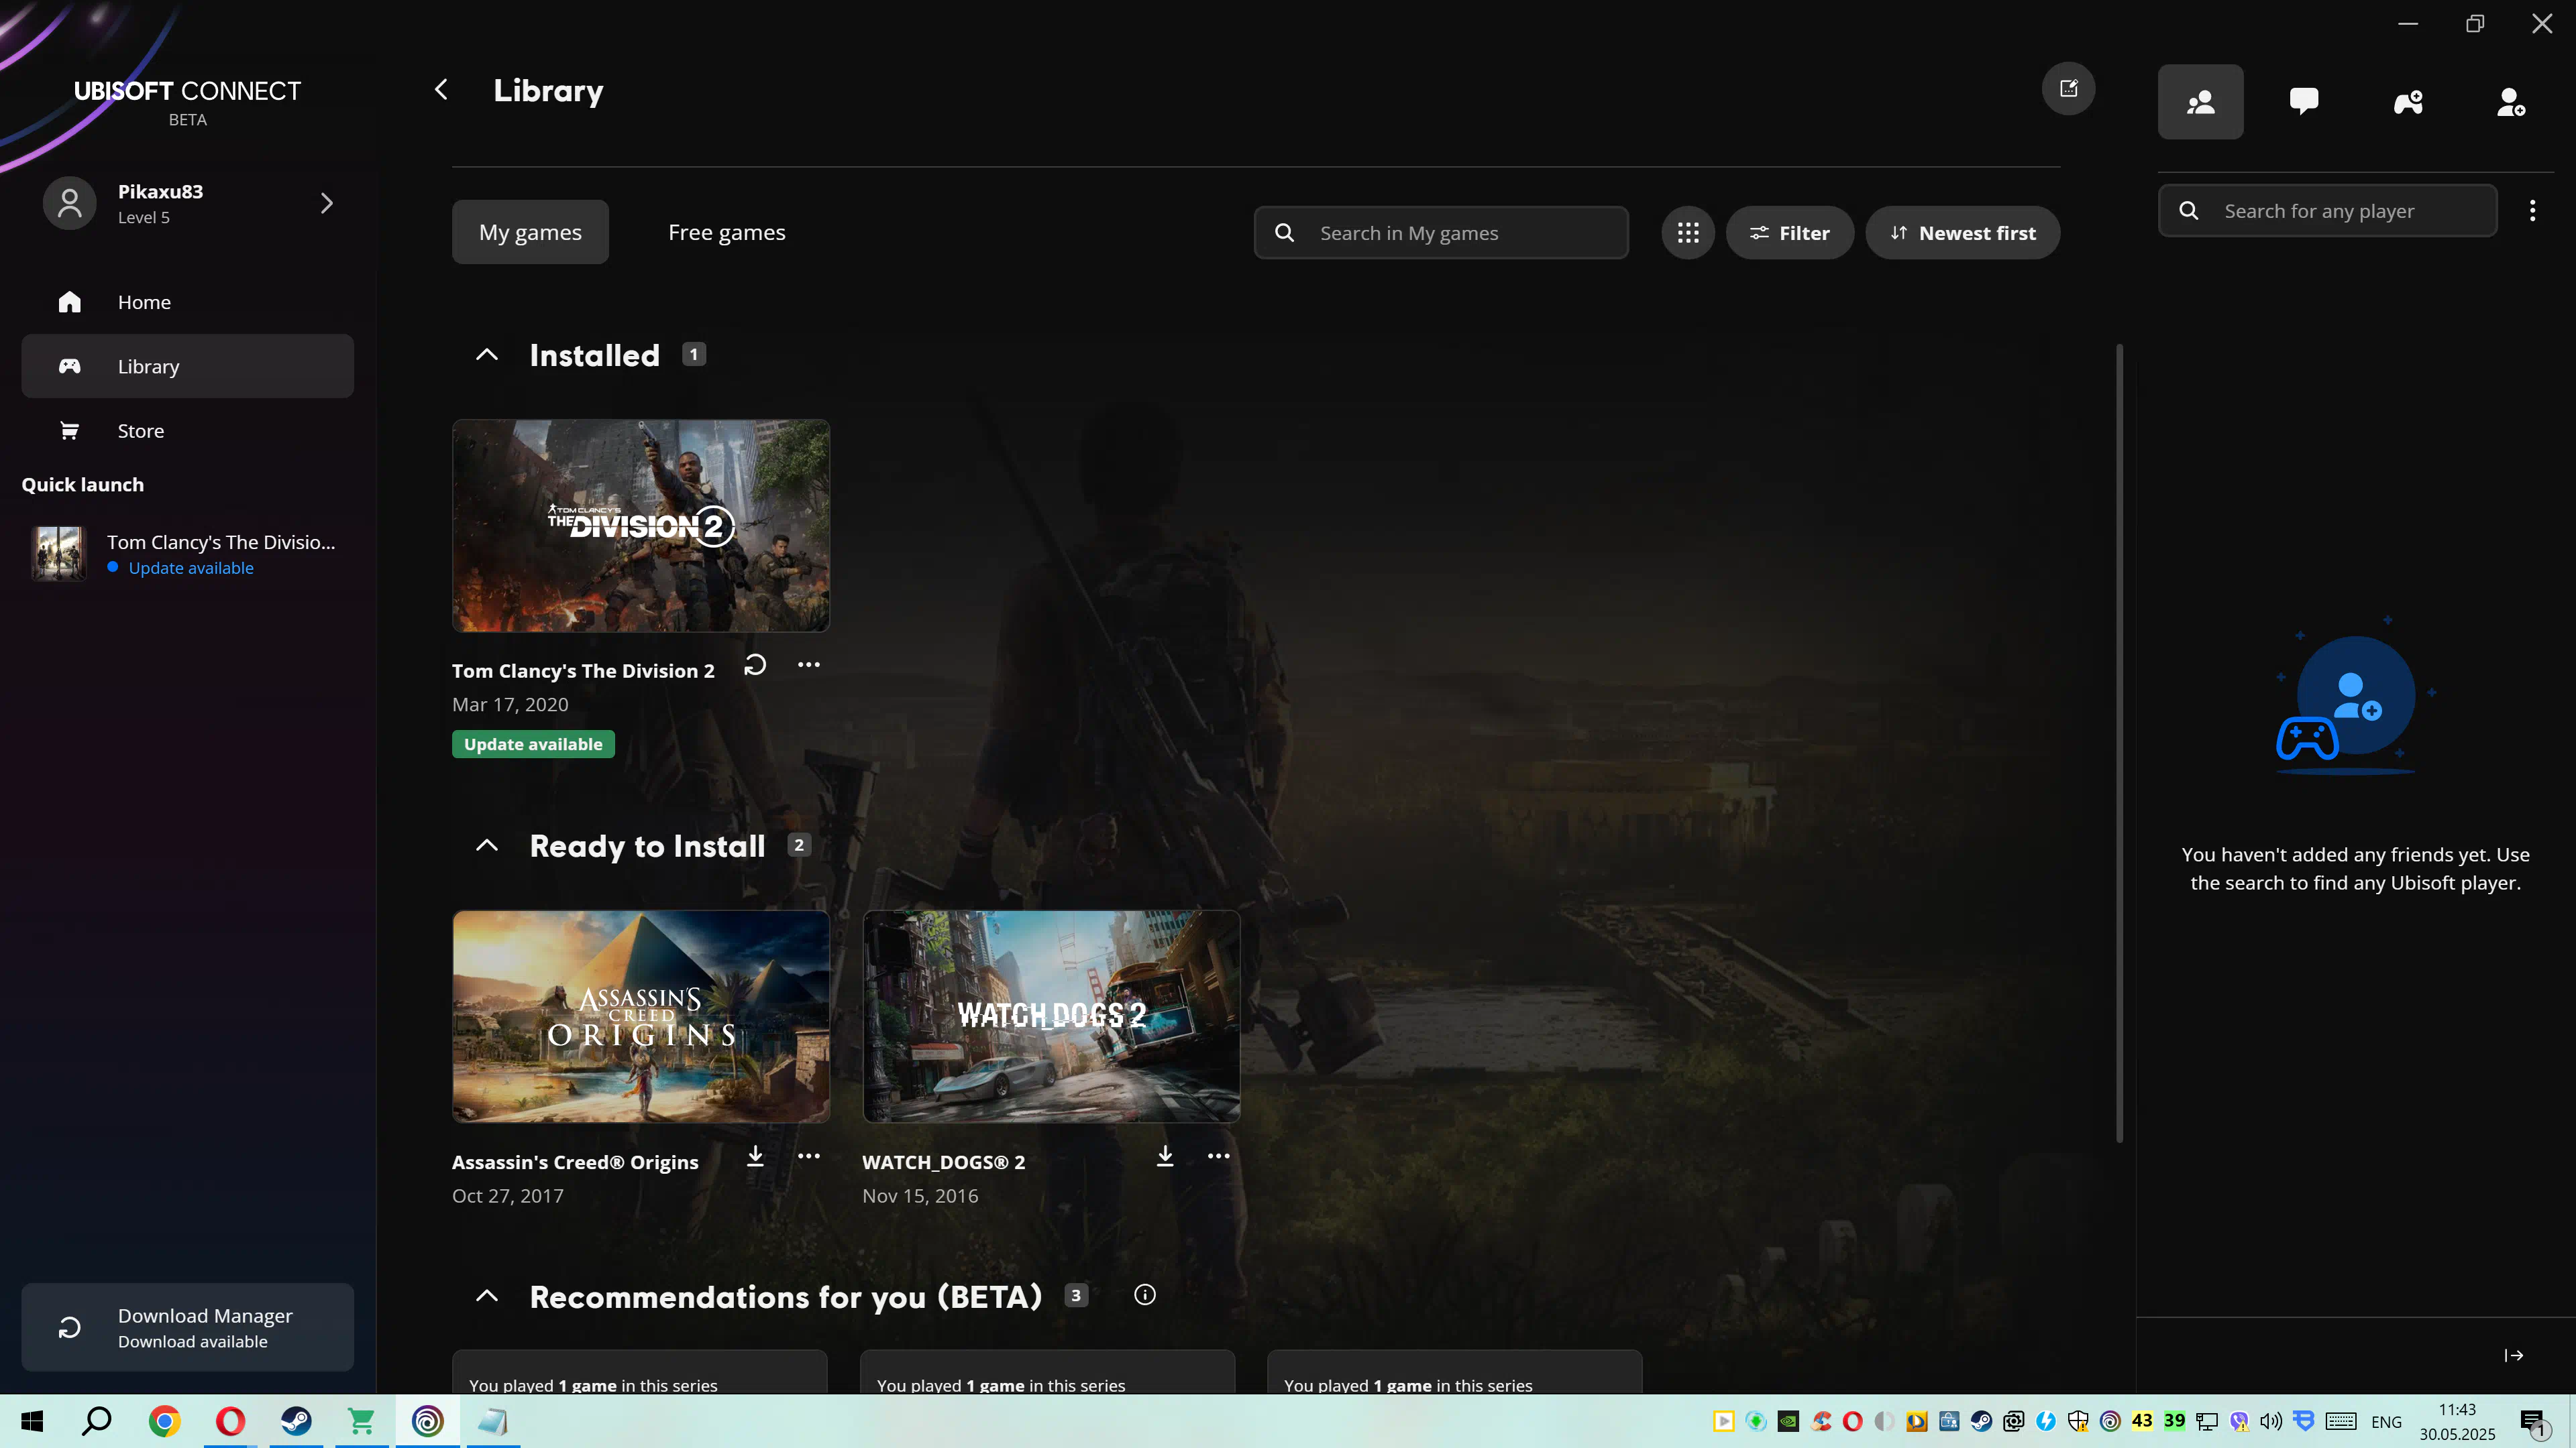Open the Chat messages icon
Image resolution: width=2576 pixels, height=1448 pixels.
2304,102
